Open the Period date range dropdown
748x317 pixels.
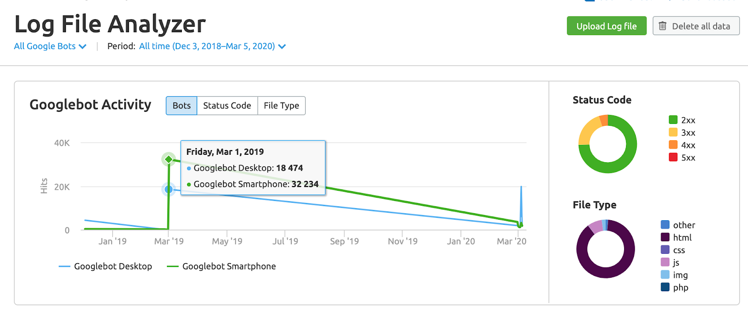point(212,46)
